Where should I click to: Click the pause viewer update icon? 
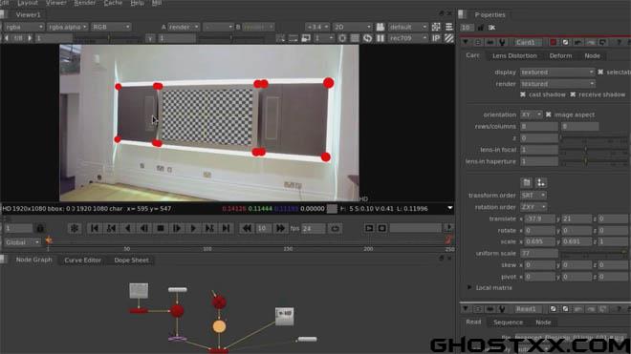pyautogui.click(x=381, y=38)
